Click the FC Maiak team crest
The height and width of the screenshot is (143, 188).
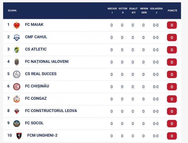(x=17, y=25)
